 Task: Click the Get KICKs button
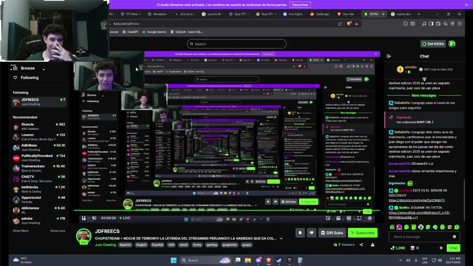(x=433, y=44)
